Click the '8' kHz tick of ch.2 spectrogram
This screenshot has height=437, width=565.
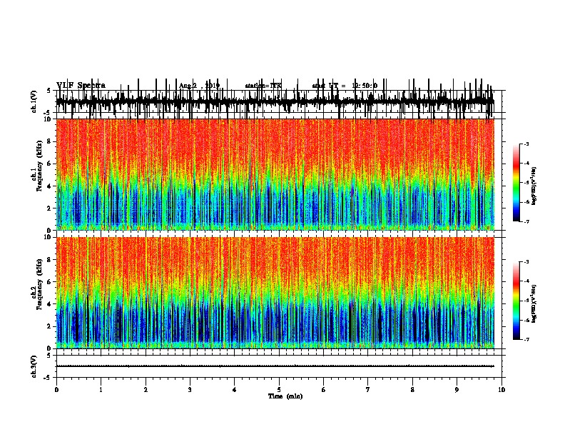(x=50, y=260)
